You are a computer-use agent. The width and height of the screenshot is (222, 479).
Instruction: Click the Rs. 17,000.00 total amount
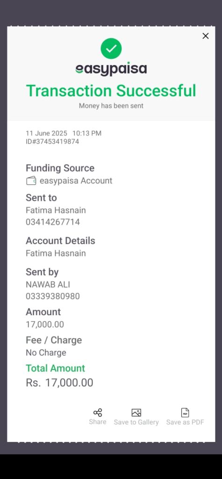point(59,383)
